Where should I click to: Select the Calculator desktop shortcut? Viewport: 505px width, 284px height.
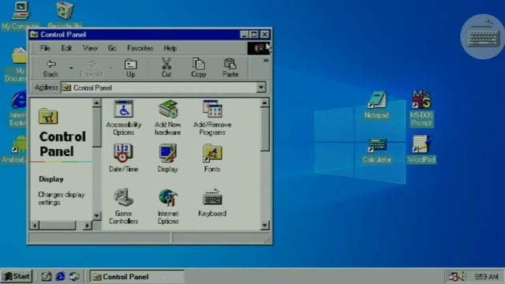point(376,151)
